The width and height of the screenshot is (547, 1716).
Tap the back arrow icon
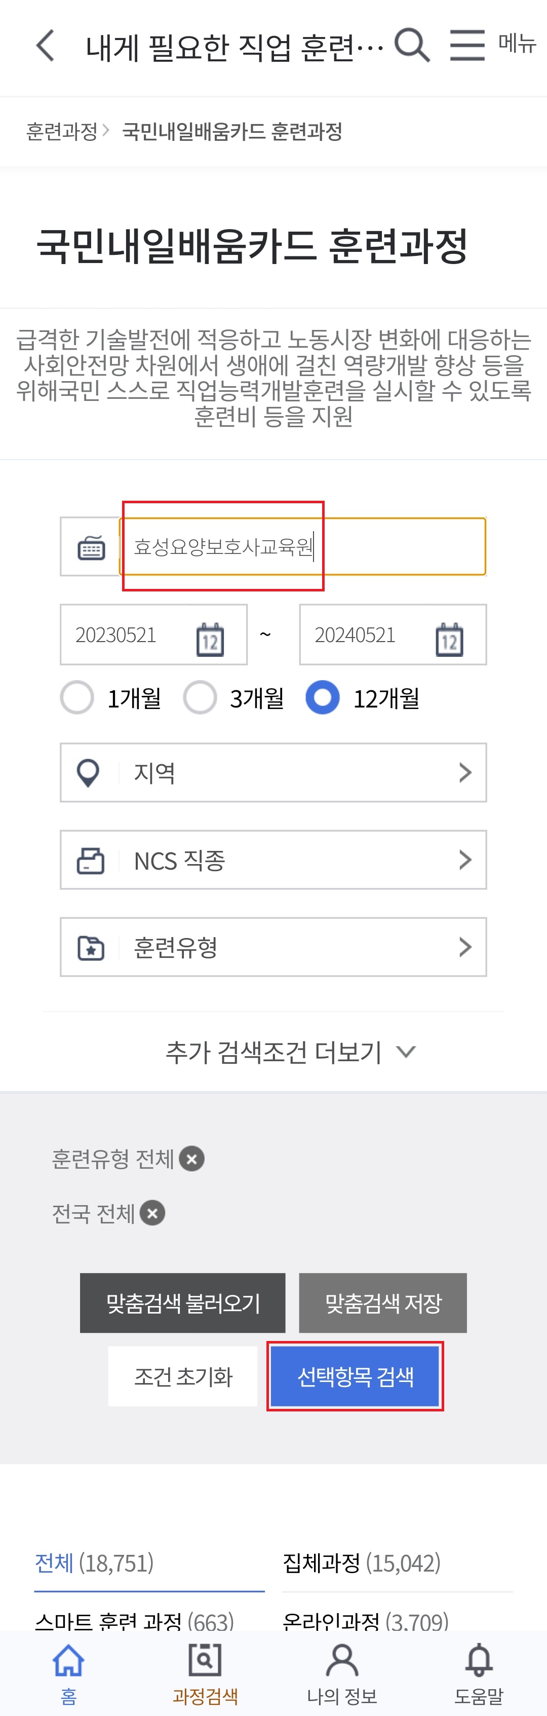(45, 46)
